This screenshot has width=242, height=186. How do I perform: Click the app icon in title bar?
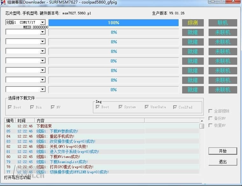click(x=3, y=2)
